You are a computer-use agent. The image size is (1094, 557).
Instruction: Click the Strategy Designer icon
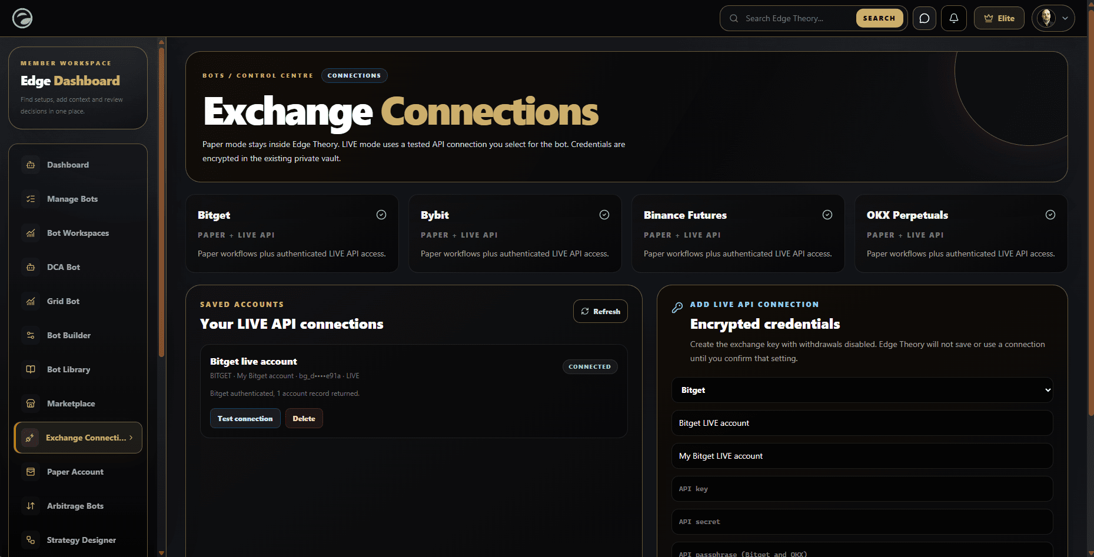tap(31, 540)
